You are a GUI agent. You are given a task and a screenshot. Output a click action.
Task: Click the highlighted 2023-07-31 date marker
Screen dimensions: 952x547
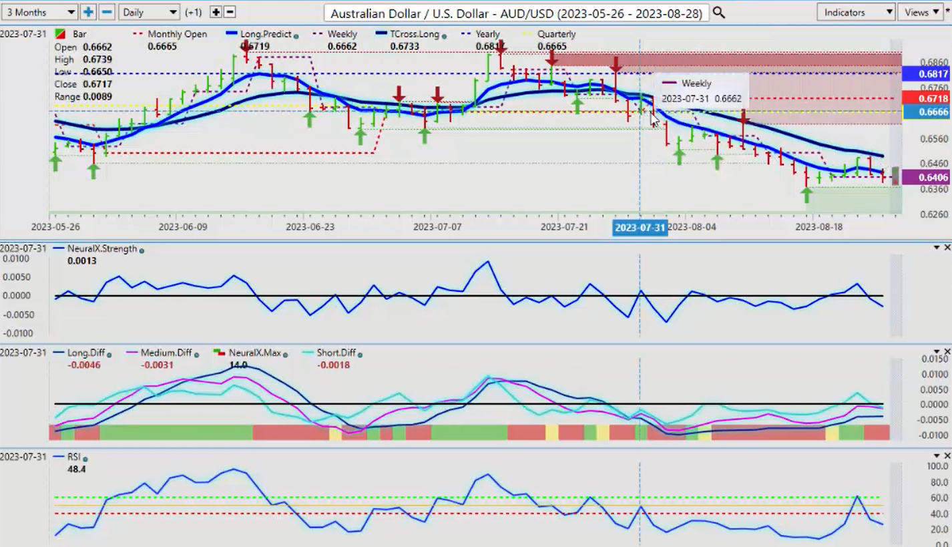coord(640,227)
